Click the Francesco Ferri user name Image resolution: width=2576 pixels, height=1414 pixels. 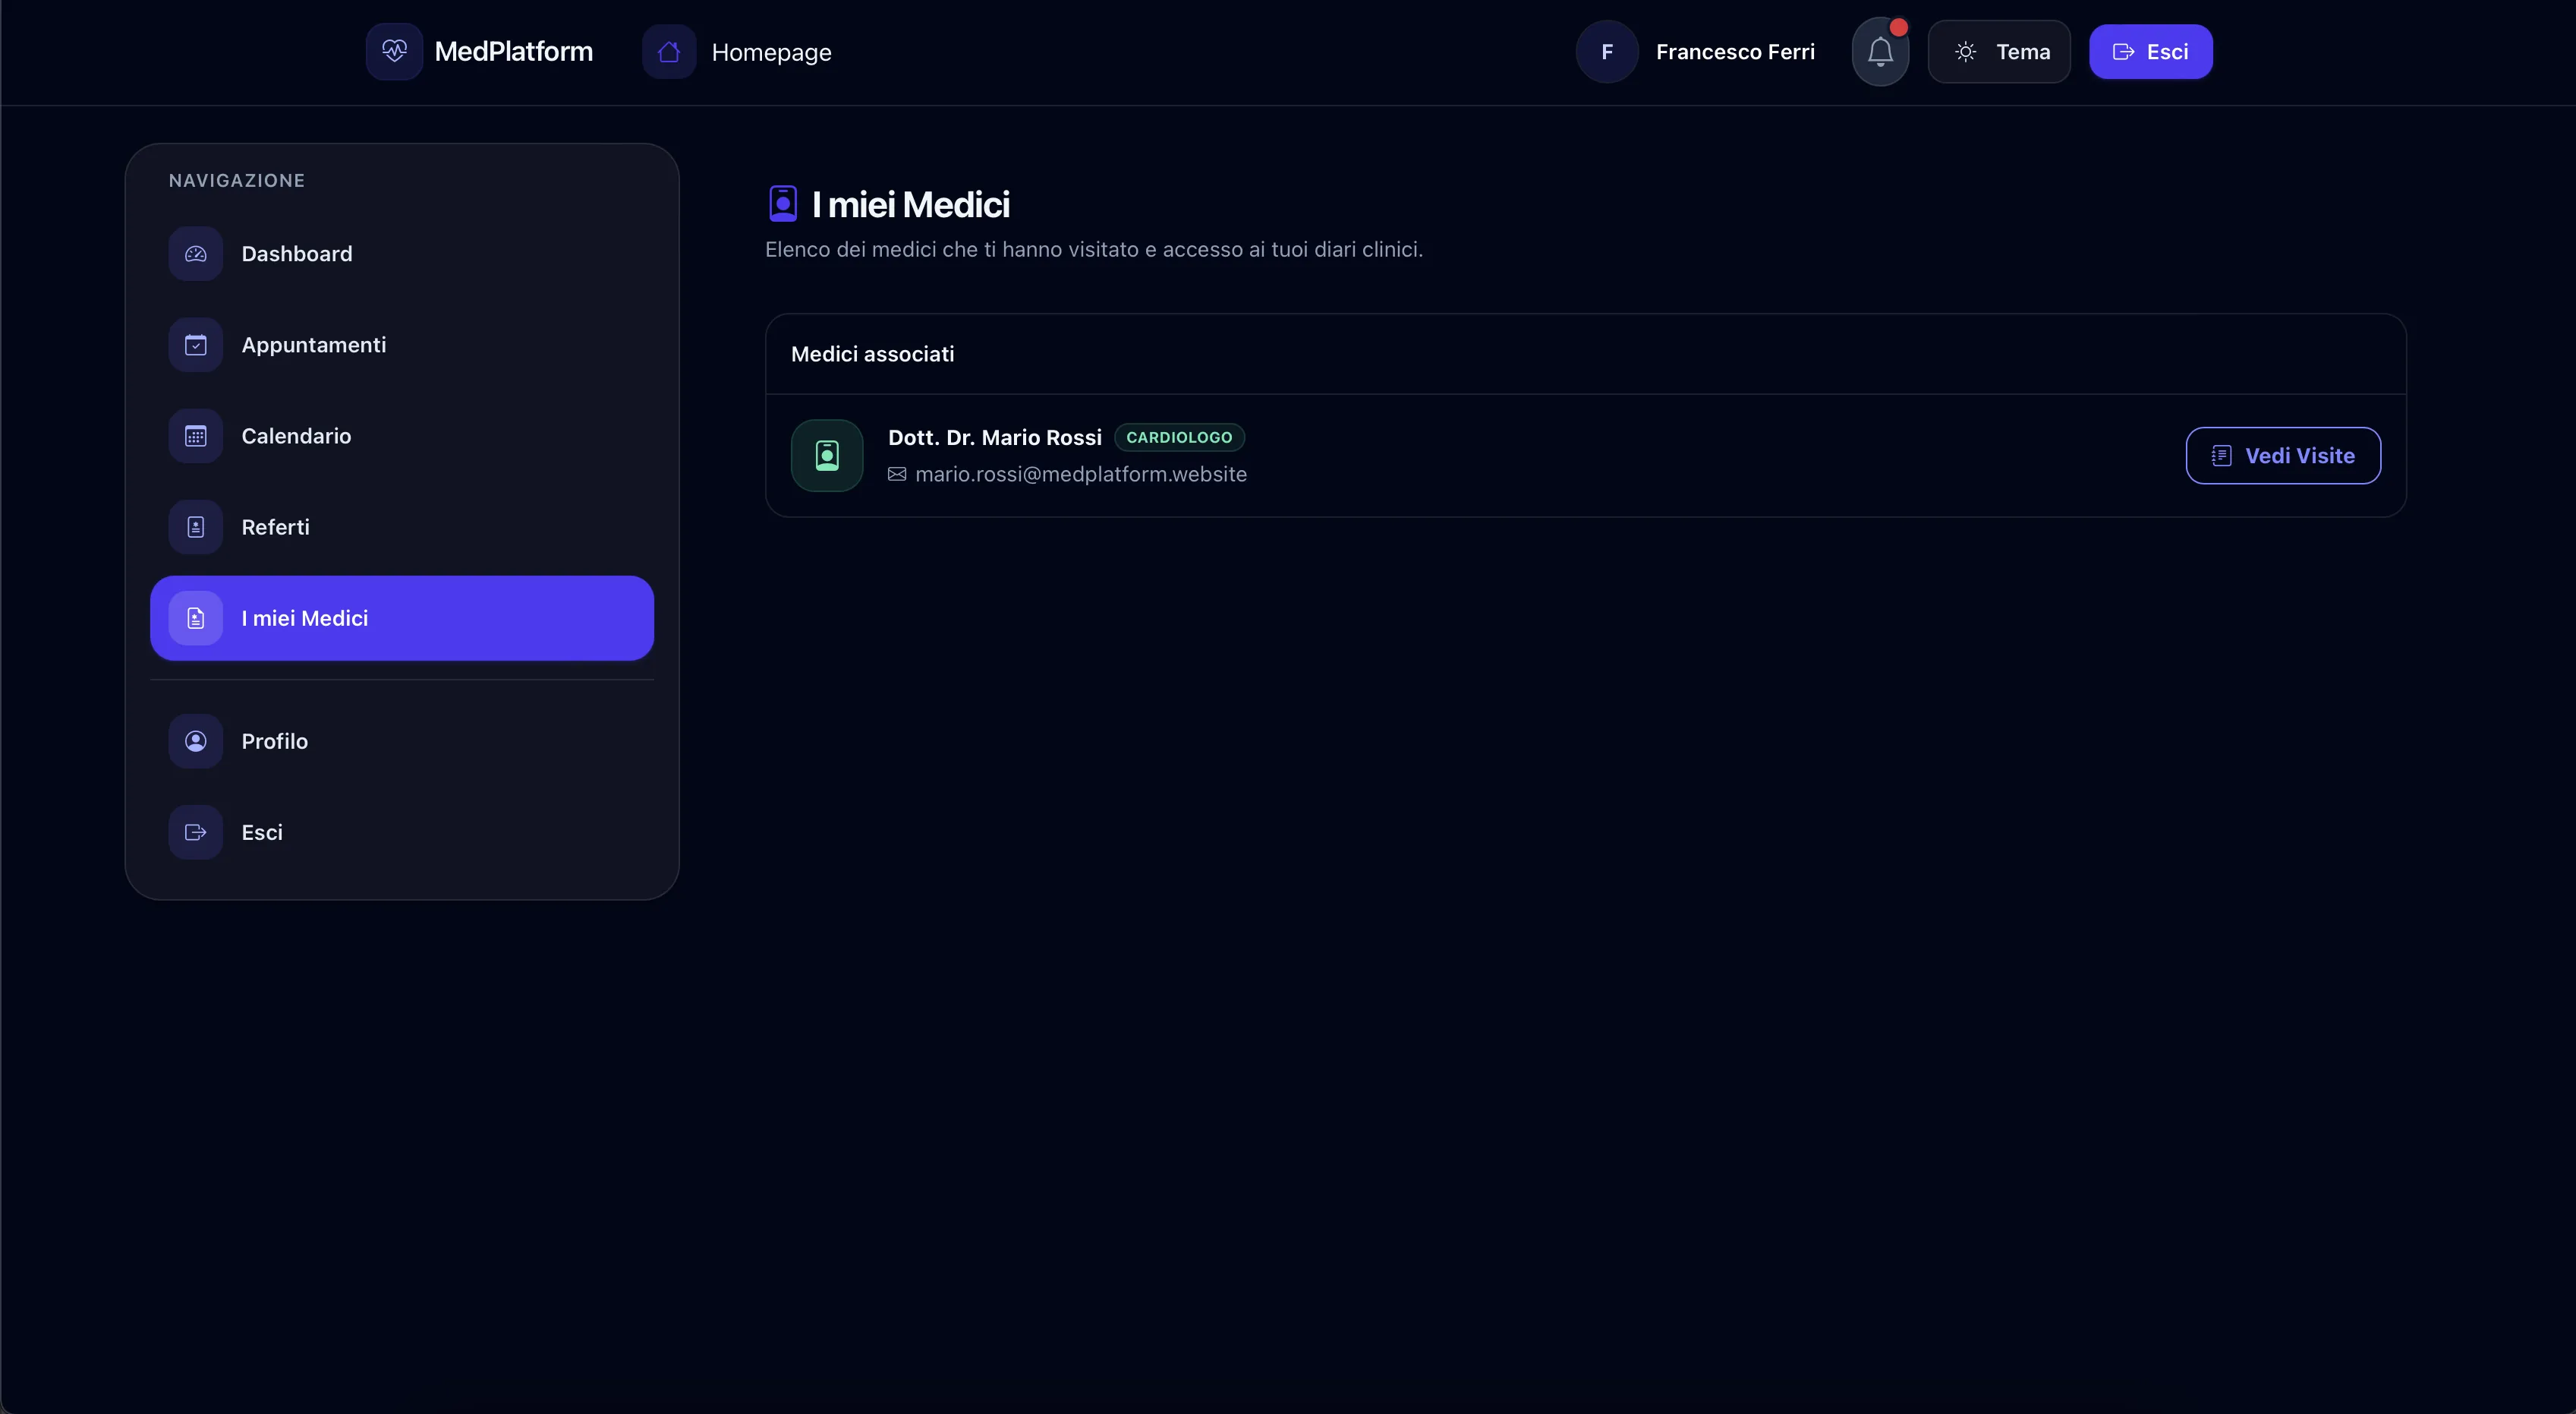tap(1735, 52)
